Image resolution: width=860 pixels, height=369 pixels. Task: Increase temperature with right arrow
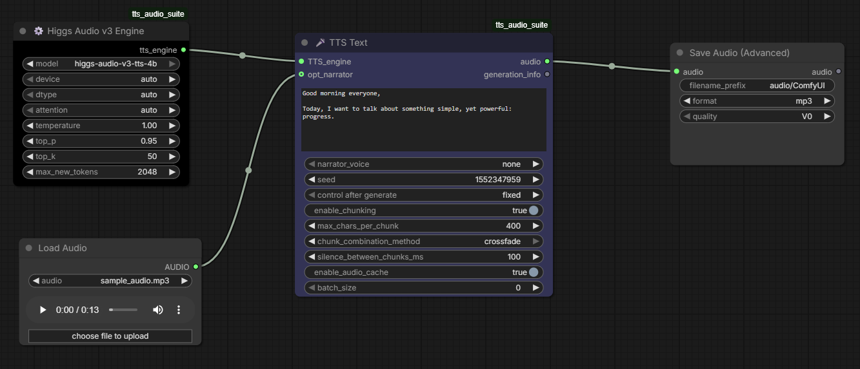[x=172, y=126]
